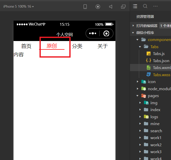Mute simulator sound speaker icon
171x160 pixels.
pyautogui.click(x=111, y=7)
